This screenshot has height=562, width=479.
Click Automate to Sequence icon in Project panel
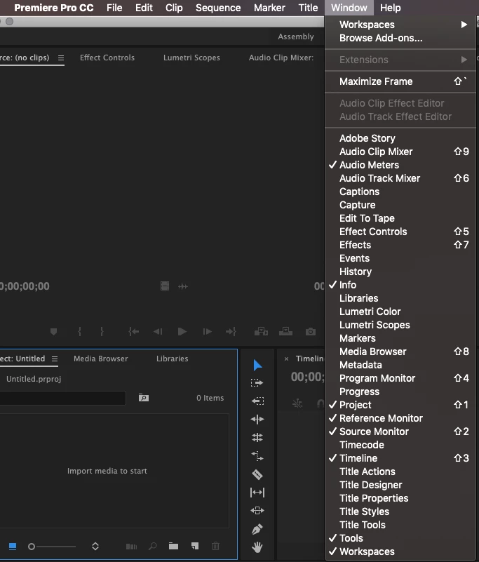pyautogui.click(x=131, y=547)
